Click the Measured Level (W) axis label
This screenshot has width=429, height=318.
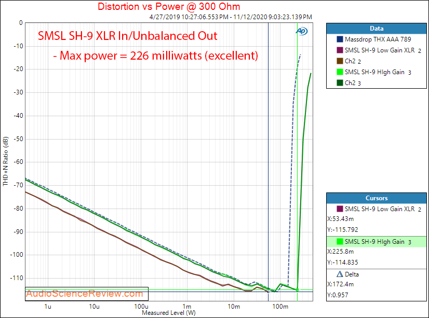[x=169, y=313]
